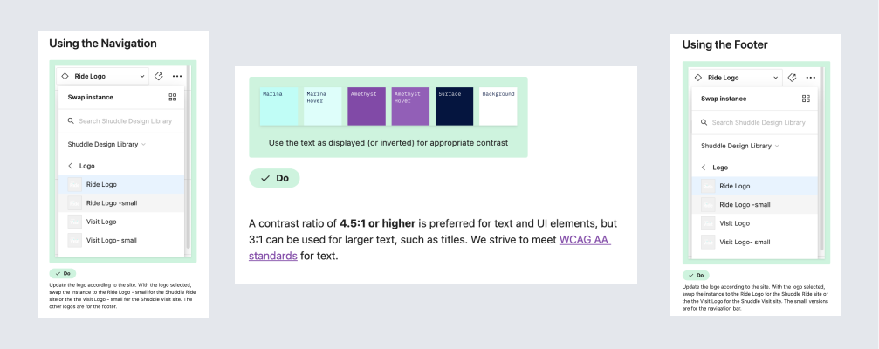Select "Ride Logo -small" in the Navigation list
Screen dimensions: 879x349
coord(111,203)
